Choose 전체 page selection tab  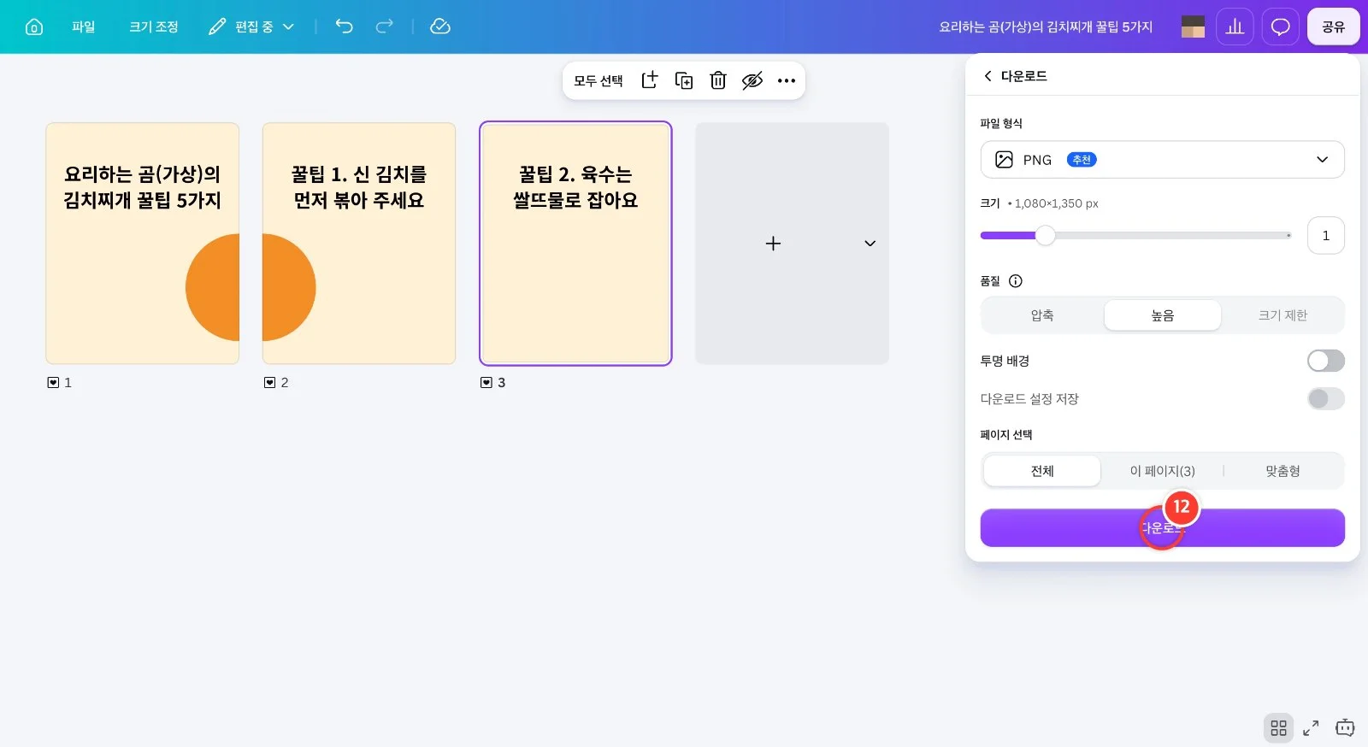(x=1042, y=471)
